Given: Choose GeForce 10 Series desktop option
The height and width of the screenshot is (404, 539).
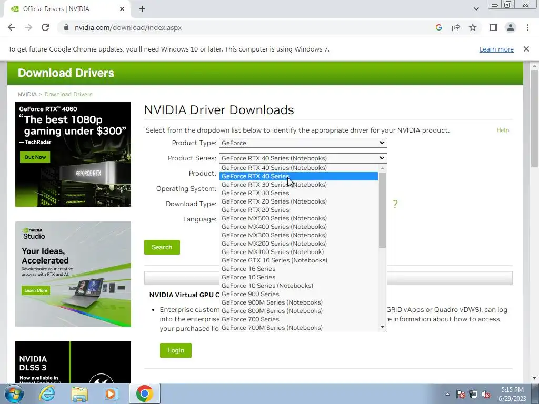Looking at the screenshot, I should click(298, 277).
